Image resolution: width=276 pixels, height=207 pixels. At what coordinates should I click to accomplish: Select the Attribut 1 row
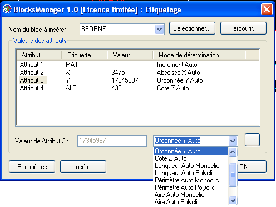click(x=137, y=65)
